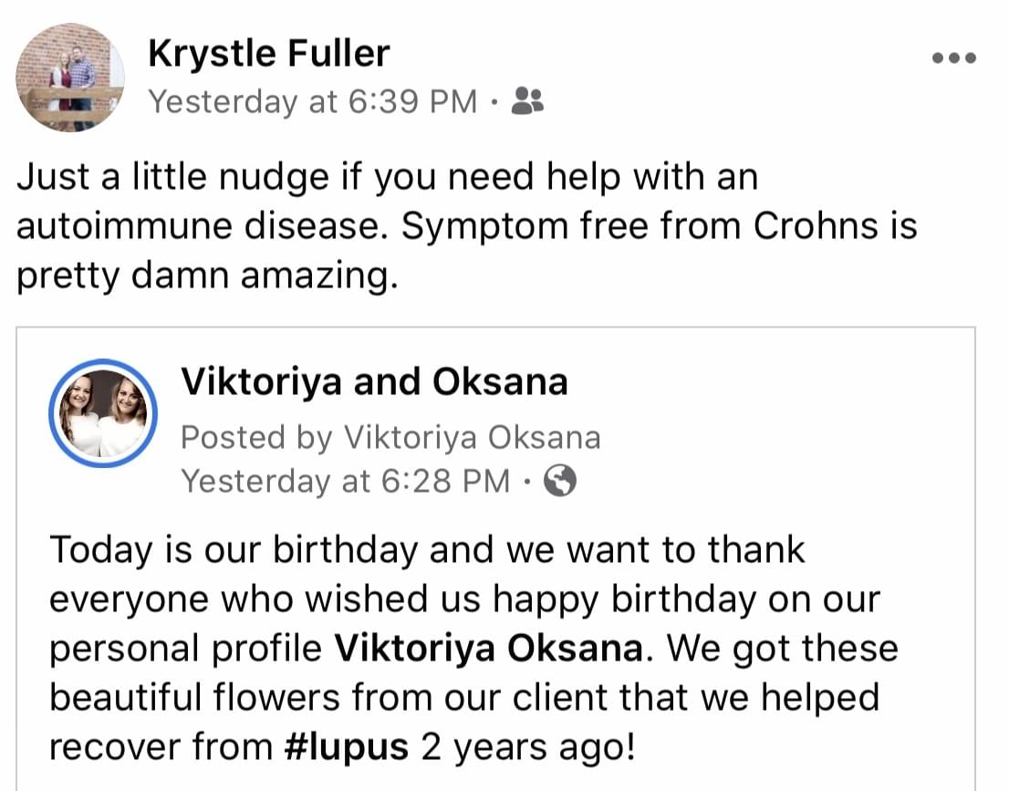Click the friends audience icon beside 6:39 PM
This screenshot has height=791, width=1009.
[527, 101]
